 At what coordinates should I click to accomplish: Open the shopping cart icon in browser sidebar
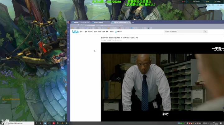pyautogui.click(x=68, y=56)
